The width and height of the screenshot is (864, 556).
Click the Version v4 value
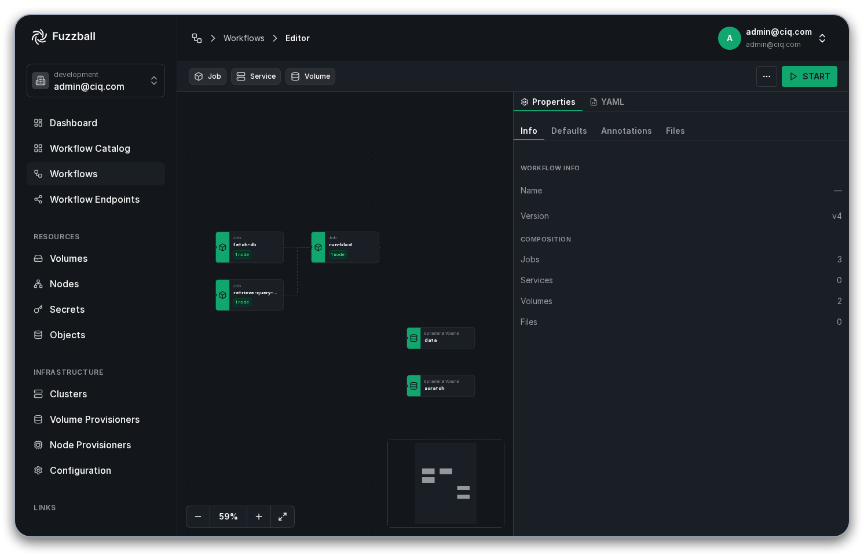pos(837,216)
